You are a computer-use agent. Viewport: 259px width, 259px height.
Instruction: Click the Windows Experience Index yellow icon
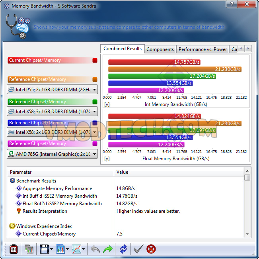(12, 226)
